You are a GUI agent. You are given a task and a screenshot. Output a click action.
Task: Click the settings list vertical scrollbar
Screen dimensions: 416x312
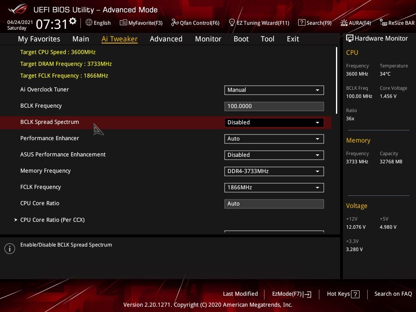click(336, 80)
